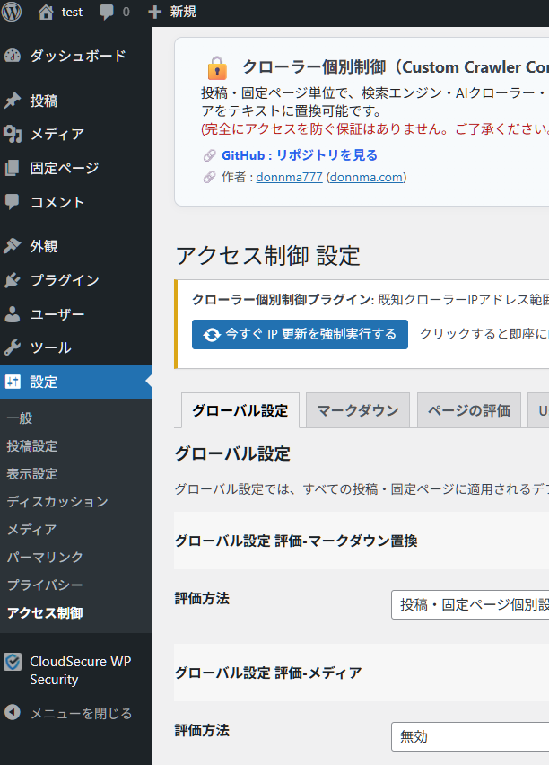Click the WordPress logo icon

[13, 12]
